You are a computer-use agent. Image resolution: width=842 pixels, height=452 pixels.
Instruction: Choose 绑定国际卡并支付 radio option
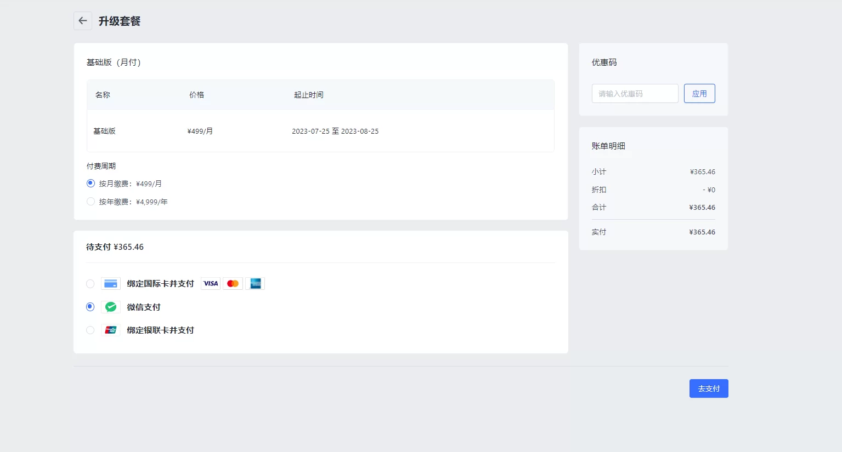coord(90,284)
